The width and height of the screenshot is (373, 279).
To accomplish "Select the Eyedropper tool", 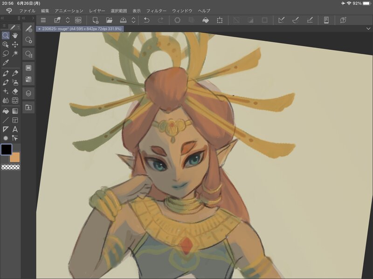I will (6, 62).
